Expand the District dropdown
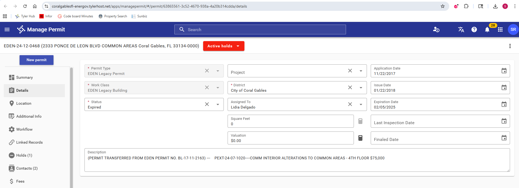Image resolution: width=519 pixels, height=188 pixels. coord(361,88)
